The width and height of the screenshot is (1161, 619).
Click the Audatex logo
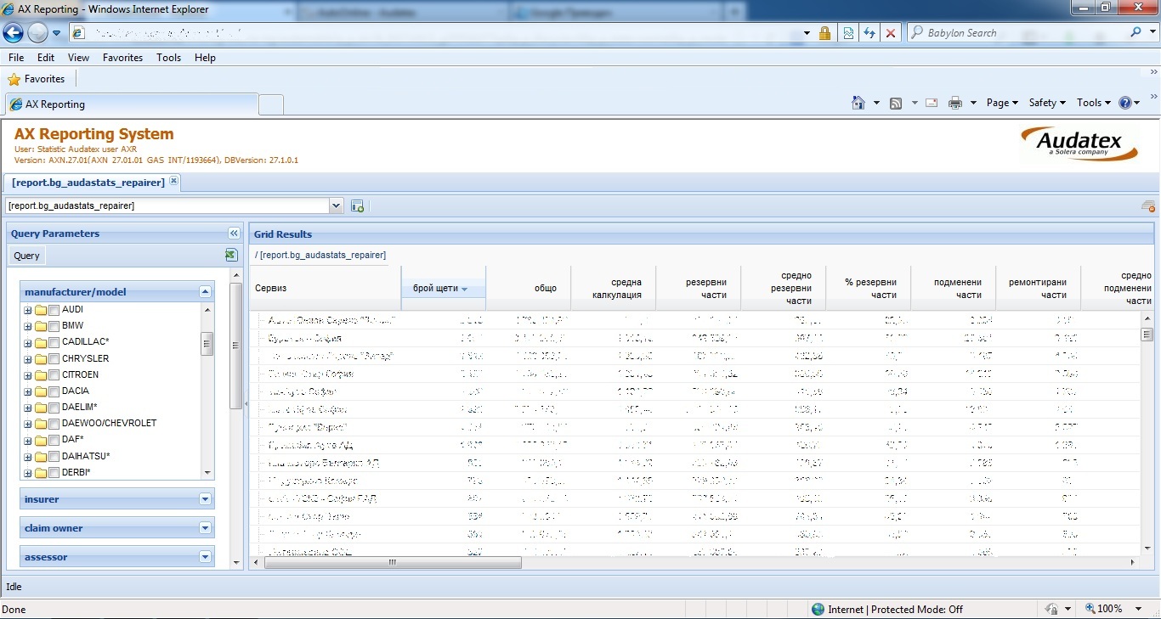pyautogui.click(x=1079, y=143)
